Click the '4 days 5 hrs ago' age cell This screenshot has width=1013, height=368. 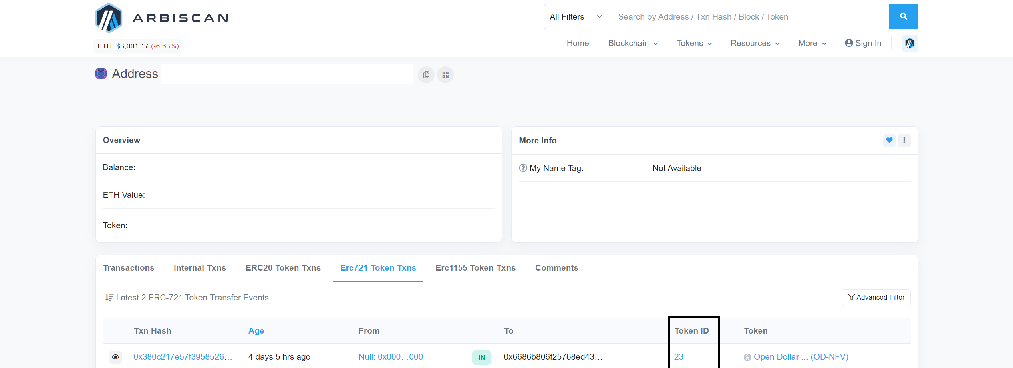tap(279, 357)
